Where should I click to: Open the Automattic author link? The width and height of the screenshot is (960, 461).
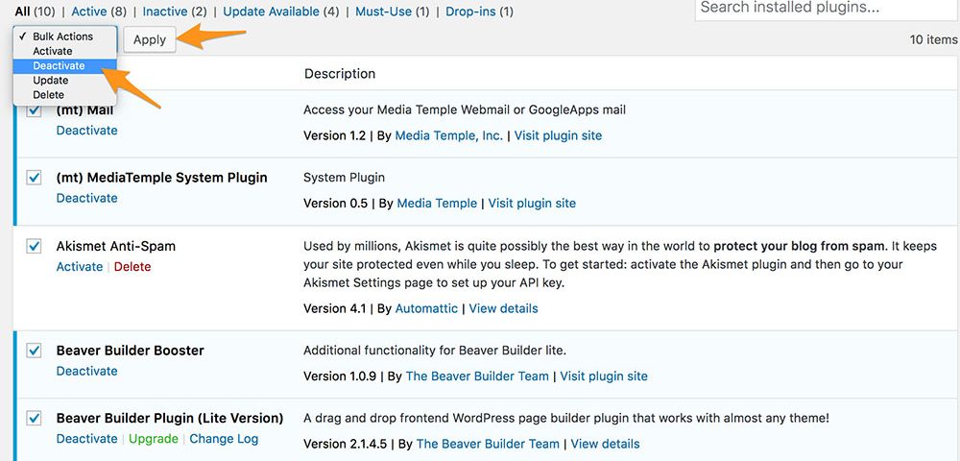click(427, 308)
